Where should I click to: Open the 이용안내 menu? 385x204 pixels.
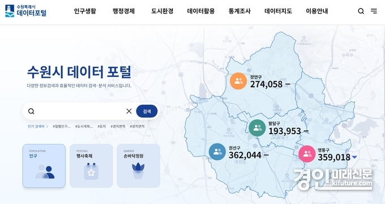point(316,11)
